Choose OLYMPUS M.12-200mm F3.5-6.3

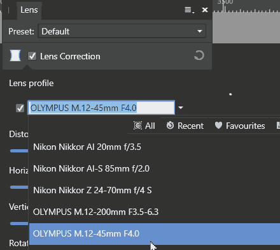(155, 212)
